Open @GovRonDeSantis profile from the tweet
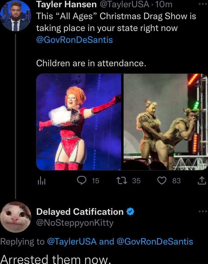This screenshot has width=208, height=264. pyautogui.click(x=74, y=39)
